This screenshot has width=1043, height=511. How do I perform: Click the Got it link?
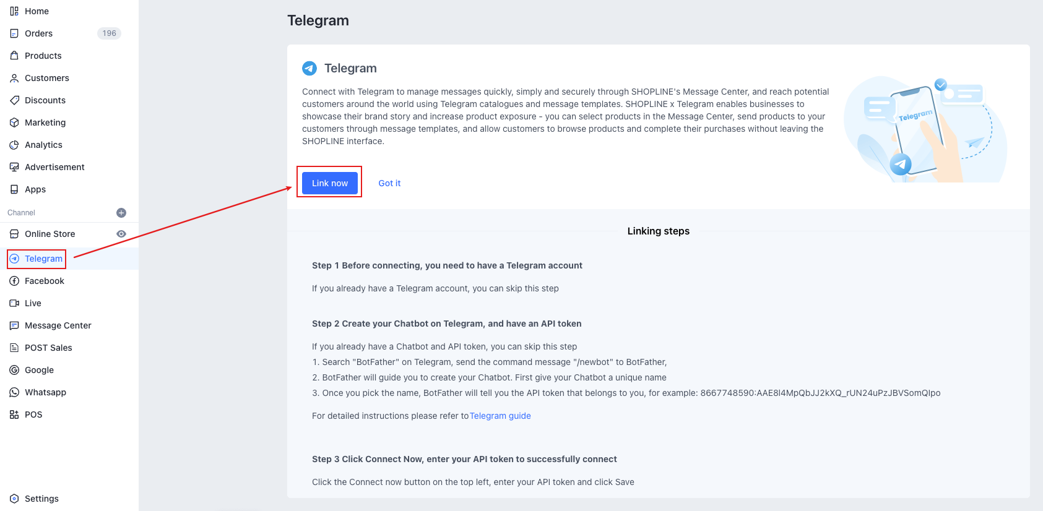tap(389, 183)
